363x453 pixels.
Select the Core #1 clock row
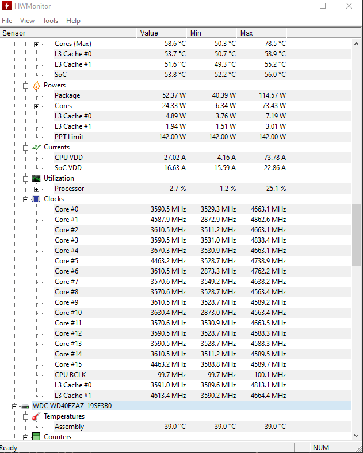coord(202,220)
